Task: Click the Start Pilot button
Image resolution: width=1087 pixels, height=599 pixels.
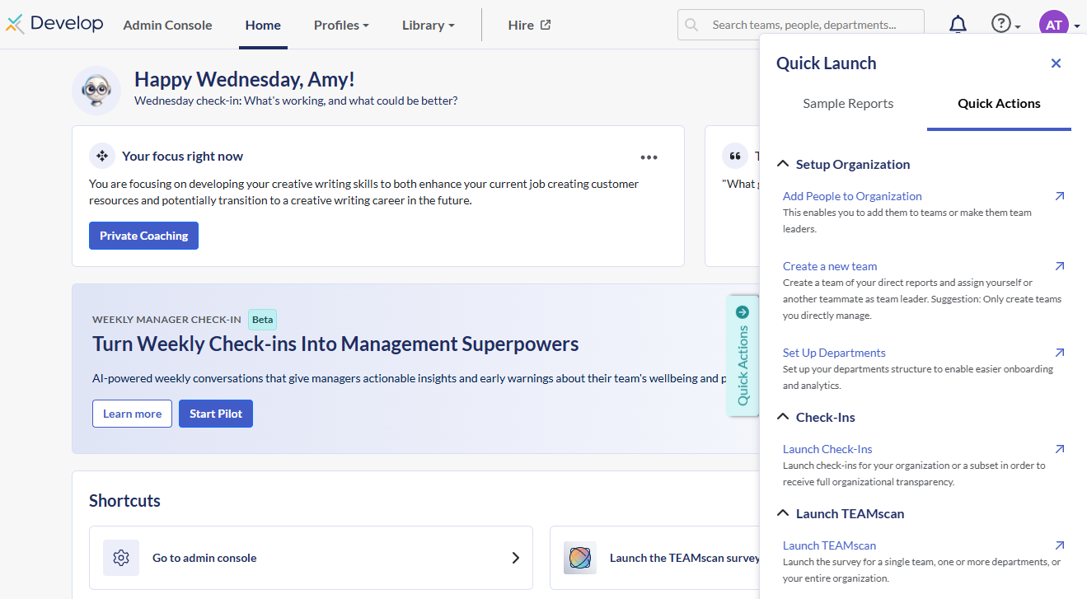Action: [216, 414]
